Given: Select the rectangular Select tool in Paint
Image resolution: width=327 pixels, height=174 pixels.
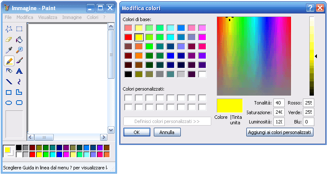Looking at the screenshot, I should coord(19,29).
